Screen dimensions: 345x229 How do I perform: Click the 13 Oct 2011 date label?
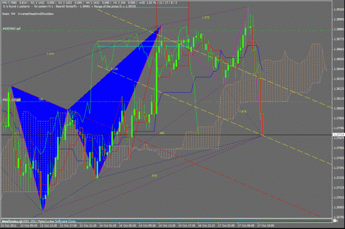(8, 226)
